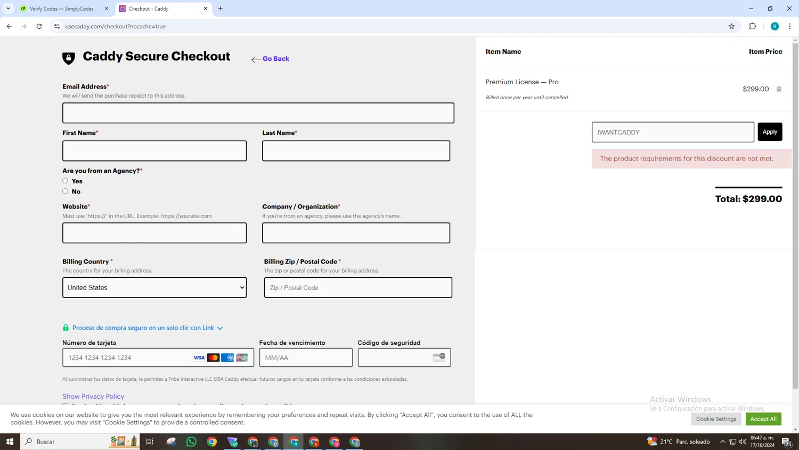Screen dimensions: 799x450
Task: Open the browser extensions puzzle icon
Action: tap(753, 26)
